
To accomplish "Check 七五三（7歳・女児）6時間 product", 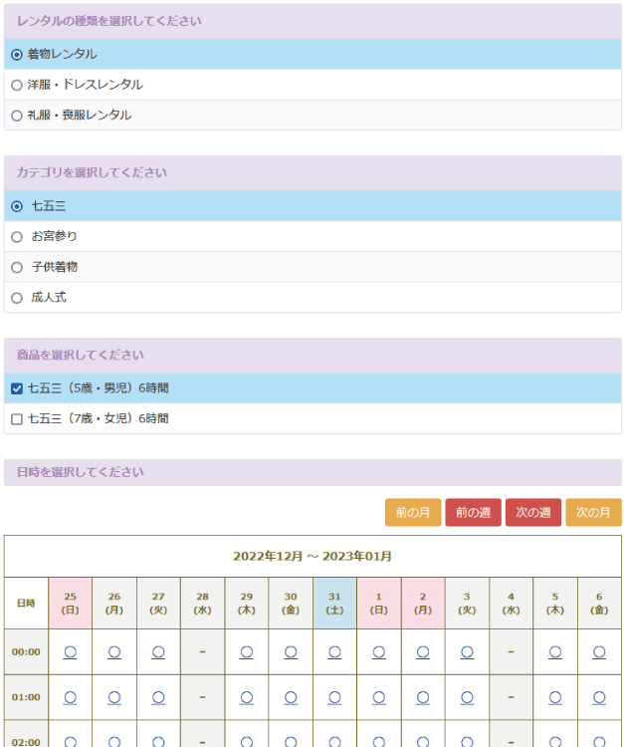I will point(17,419).
